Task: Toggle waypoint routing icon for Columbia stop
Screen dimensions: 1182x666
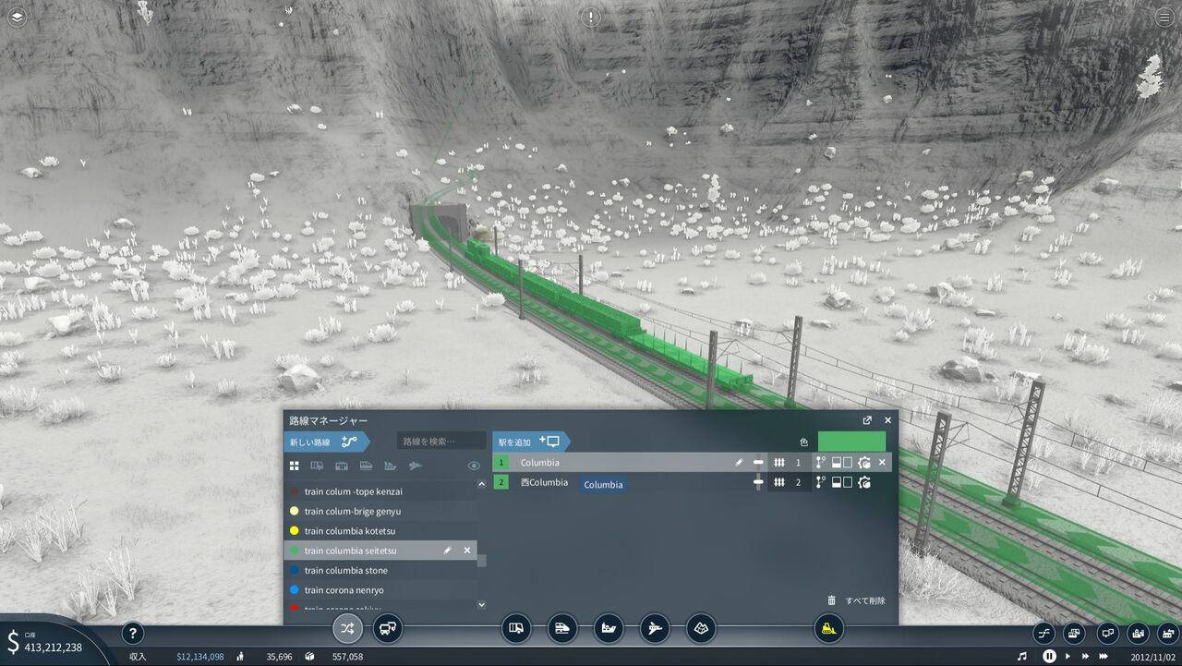Action: click(820, 462)
